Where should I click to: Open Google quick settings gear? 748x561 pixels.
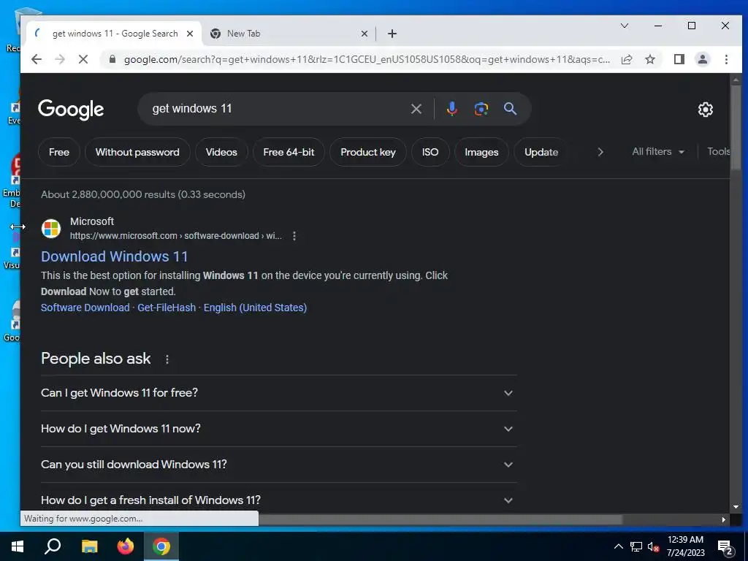[705, 110]
